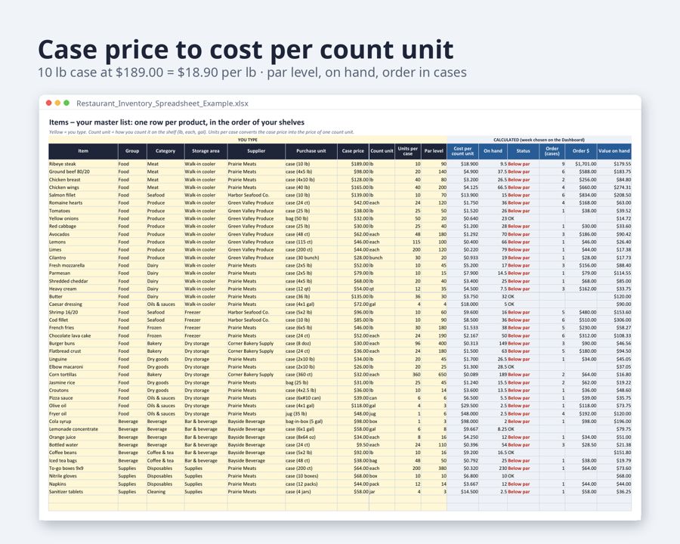Image resolution: width=680 pixels, height=544 pixels.
Task: Click the 'case (6x#10 can)' purchase unit cell
Action: (311, 398)
